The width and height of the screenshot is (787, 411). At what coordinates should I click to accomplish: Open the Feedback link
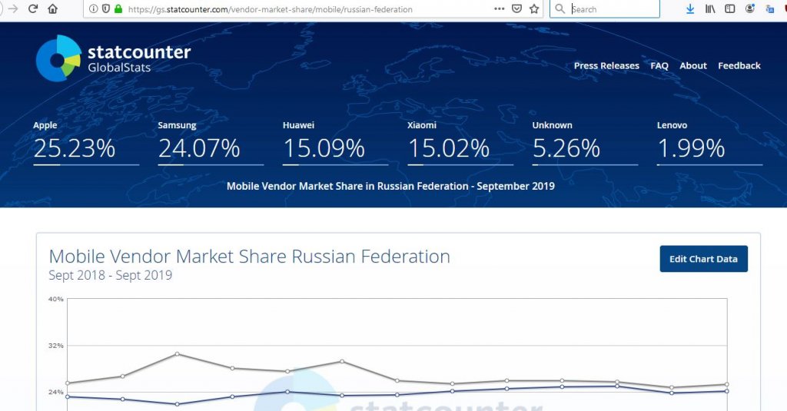click(x=739, y=66)
